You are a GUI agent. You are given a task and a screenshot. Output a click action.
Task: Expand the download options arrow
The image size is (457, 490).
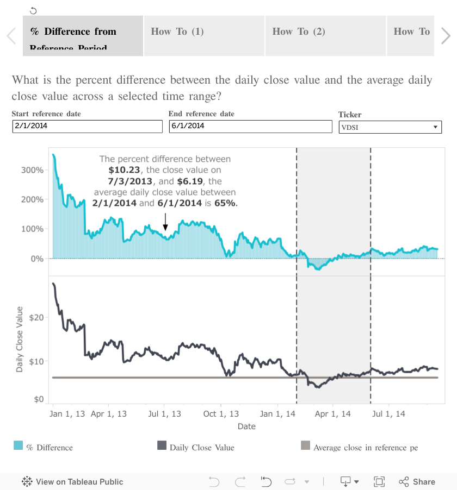click(357, 482)
